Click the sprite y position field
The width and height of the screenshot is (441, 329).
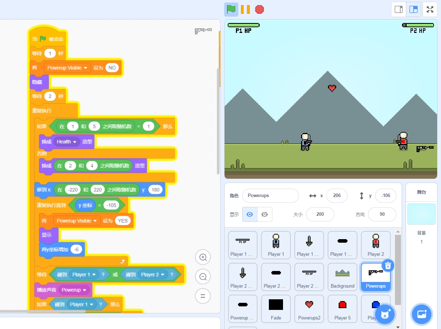pos(385,196)
